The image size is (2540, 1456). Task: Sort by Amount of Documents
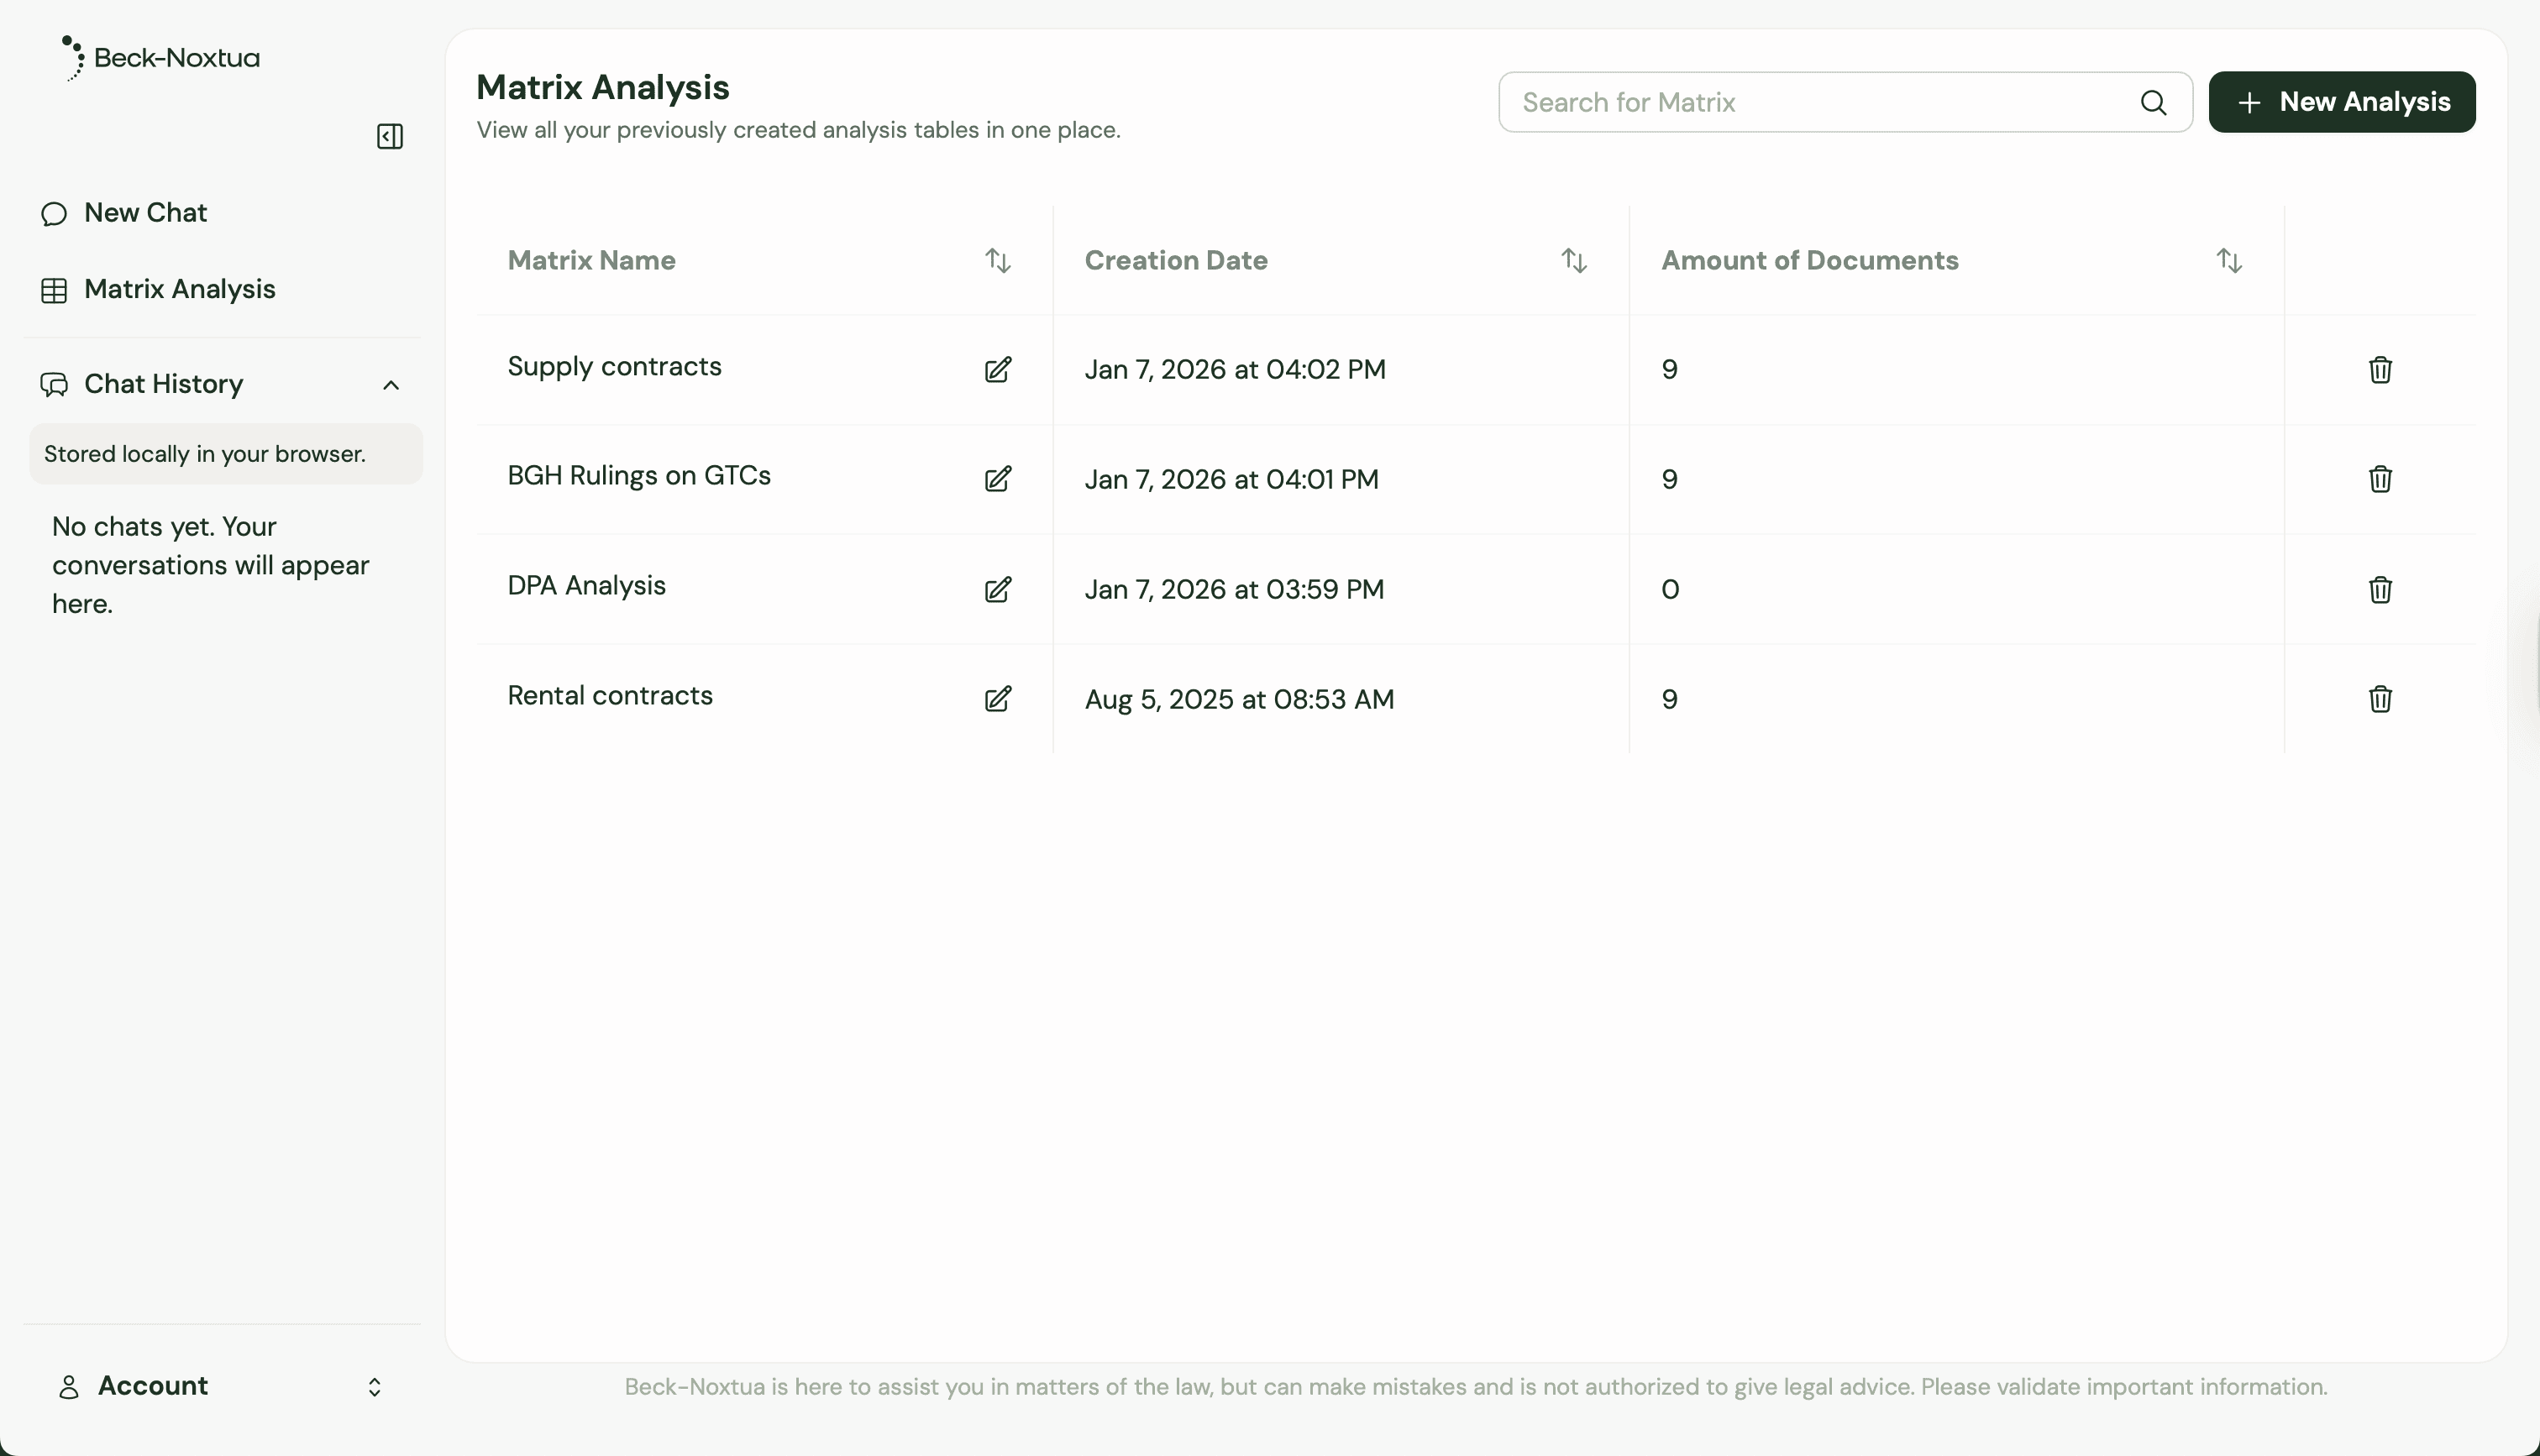coord(2228,261)
